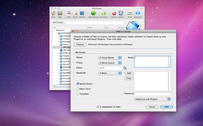
Task: Expand the KeyWack folder triangle
Action: [x=58, y=58]
